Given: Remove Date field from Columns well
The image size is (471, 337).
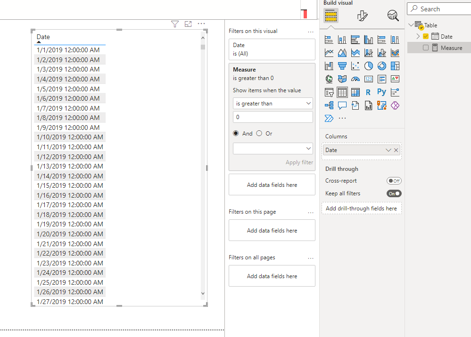Looking at the screenshot, I should click(x=396, y=150).
